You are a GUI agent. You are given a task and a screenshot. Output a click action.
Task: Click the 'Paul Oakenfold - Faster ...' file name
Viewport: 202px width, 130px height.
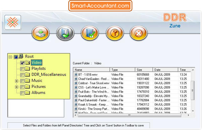pos(94,100)
